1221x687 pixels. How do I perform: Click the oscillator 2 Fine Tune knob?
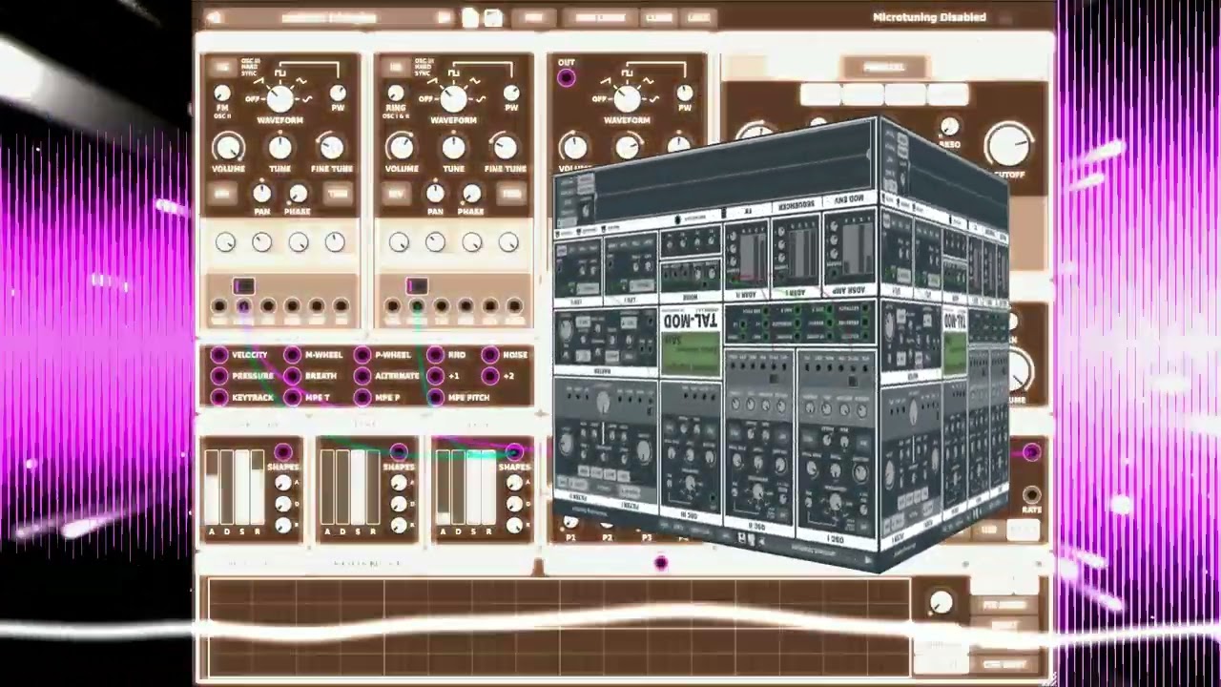tap(505, 147)
